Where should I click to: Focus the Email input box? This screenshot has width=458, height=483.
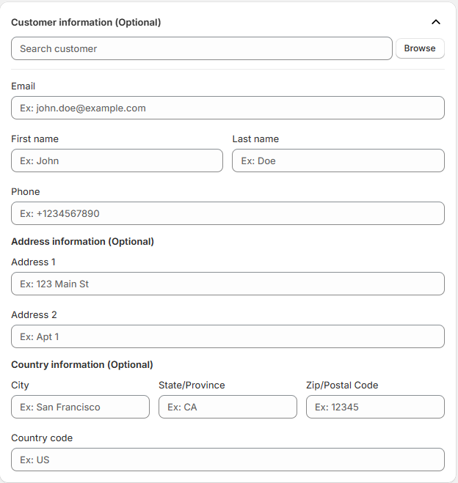pos(228,108)
